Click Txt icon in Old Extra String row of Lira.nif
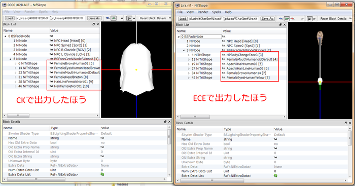This screenshot has height=186, width=355. (275, 158)
